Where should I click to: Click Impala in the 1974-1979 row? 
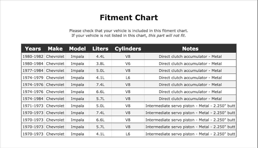pyautogui.click(x=77, y=78)
